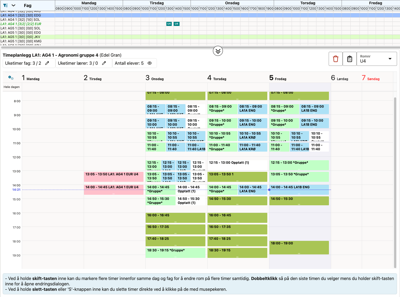Click the Fredag day column header
The image size is (400, 297).
300,78
